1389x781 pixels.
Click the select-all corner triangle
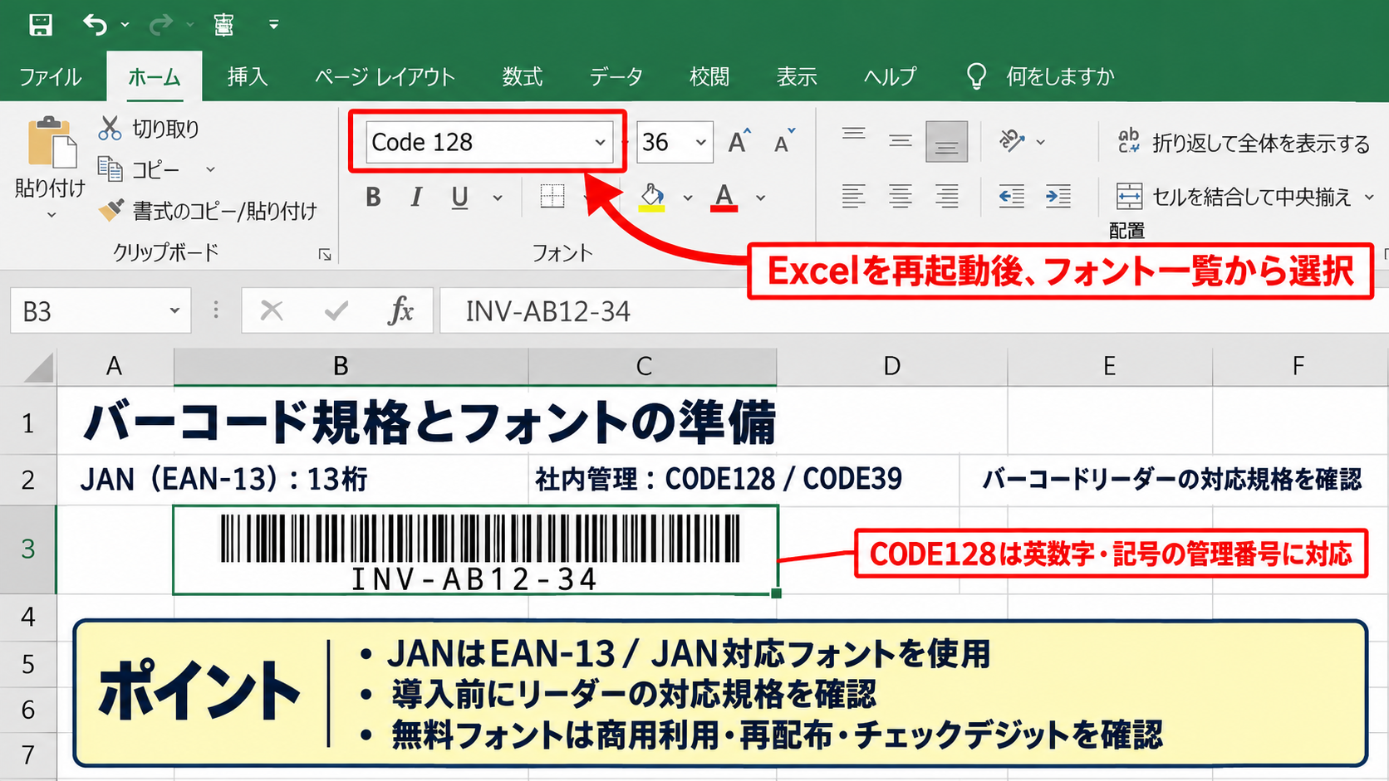[x=37, y=366]
